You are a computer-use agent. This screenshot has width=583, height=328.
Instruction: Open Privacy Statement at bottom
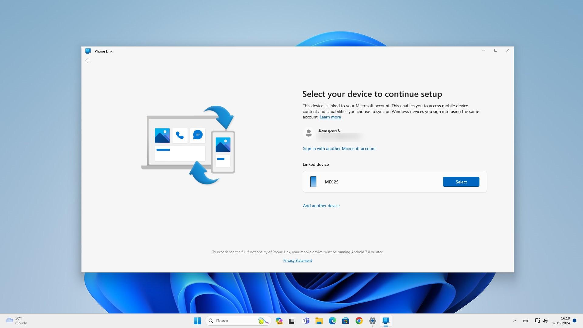[x=297, y=260]
